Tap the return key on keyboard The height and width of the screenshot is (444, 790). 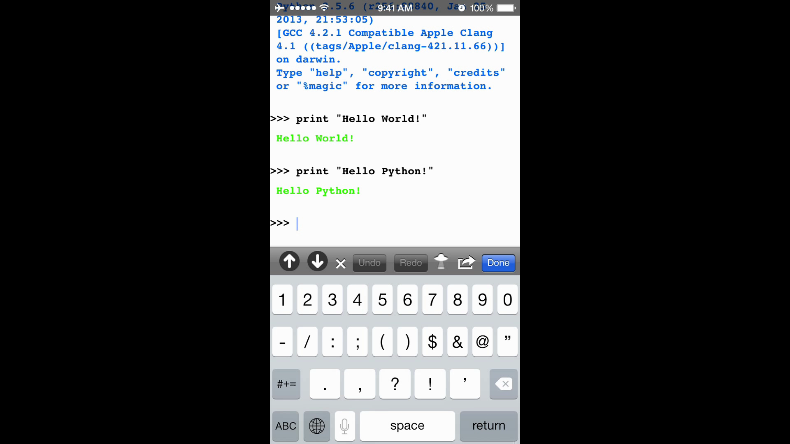[488, 425]
